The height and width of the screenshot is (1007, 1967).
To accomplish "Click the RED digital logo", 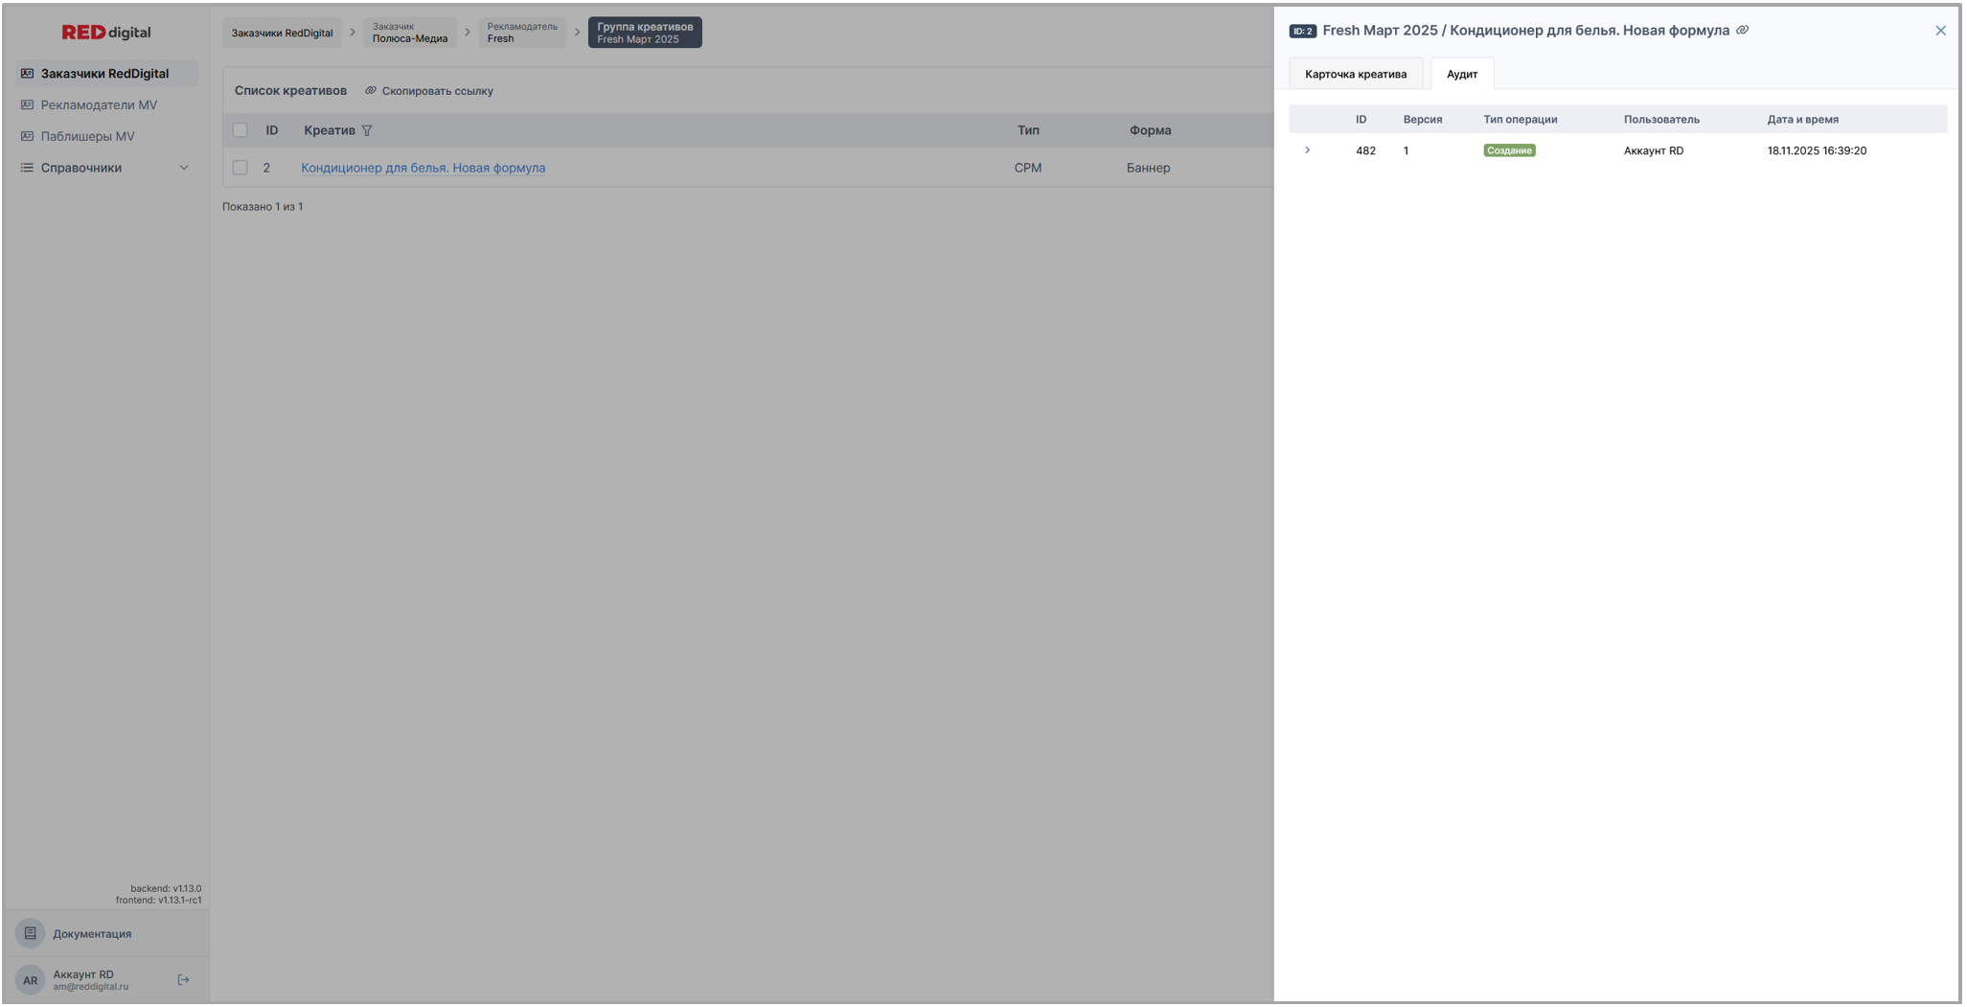I will tap(106, 33).
